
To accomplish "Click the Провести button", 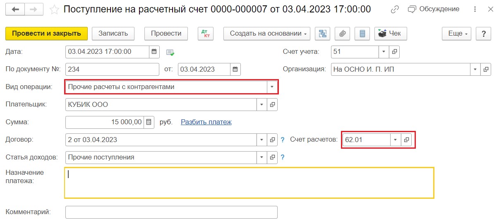I will coord(166,34).
